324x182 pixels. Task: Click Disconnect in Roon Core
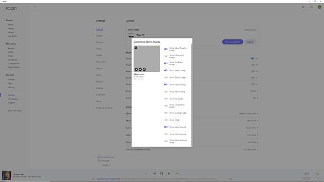pos(250,30)
